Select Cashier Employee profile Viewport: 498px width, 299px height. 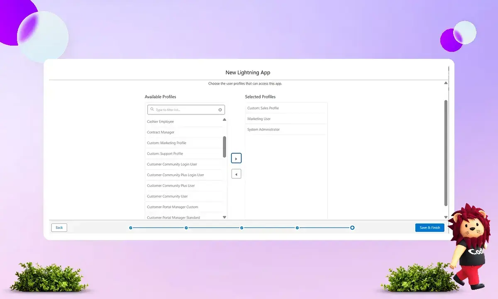point(161,122)
